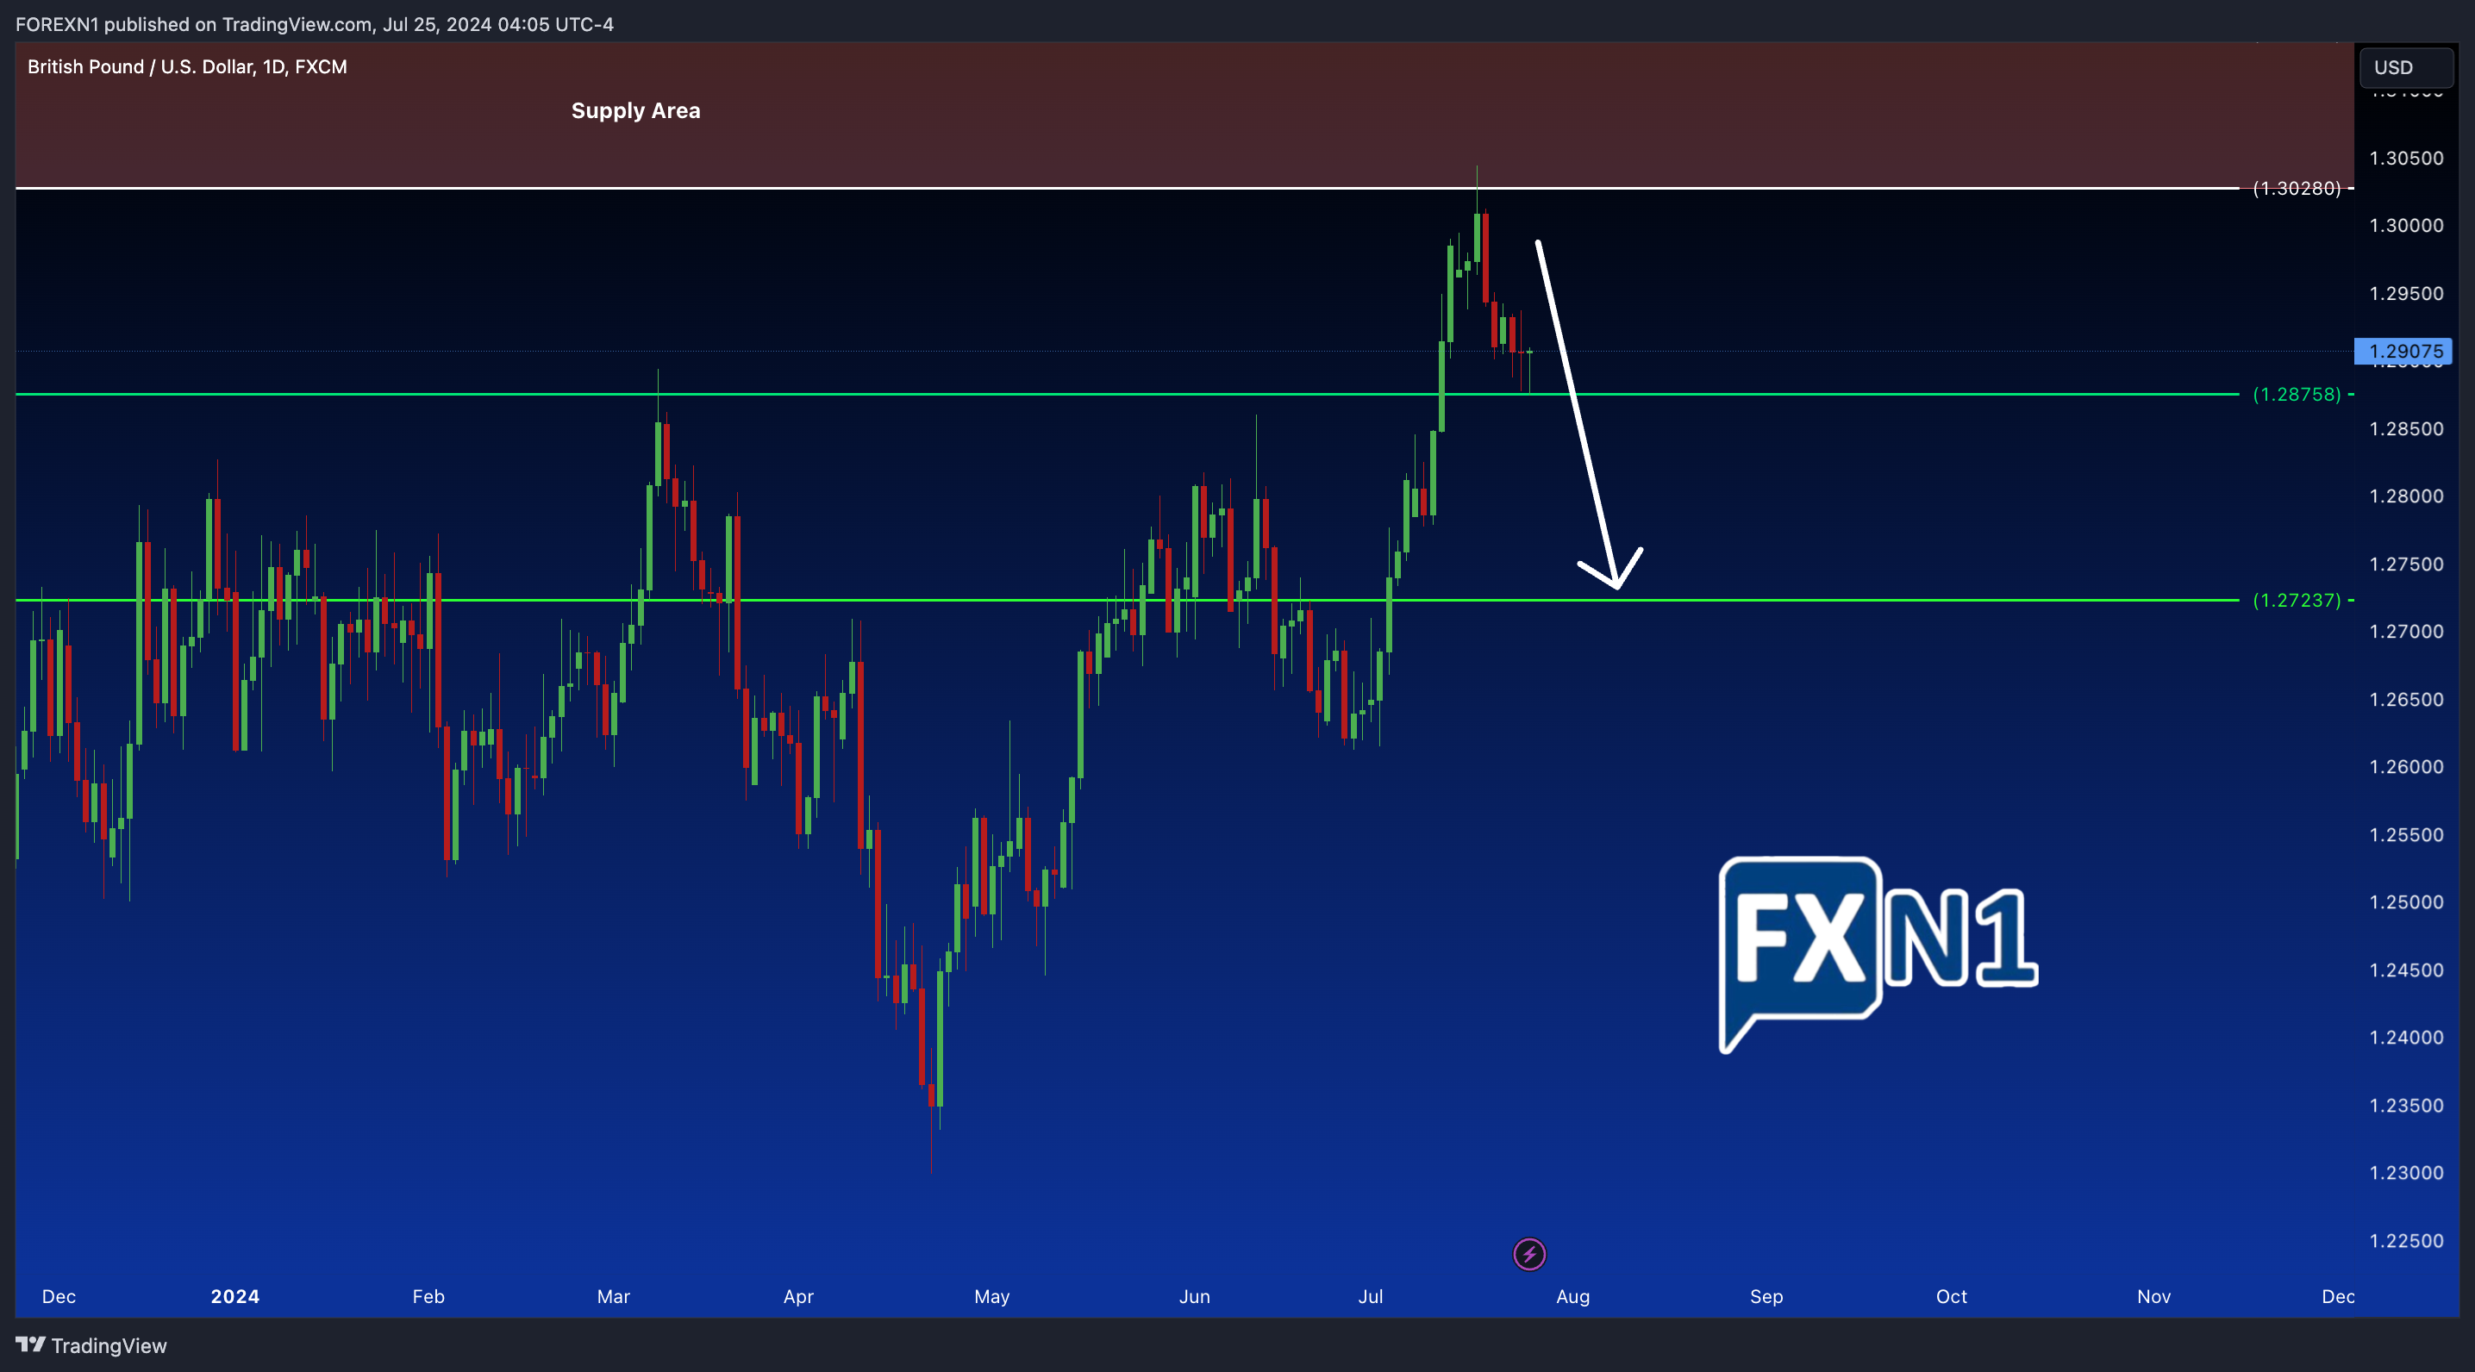Image resolution: width=2475 pixels, height=1372 pixels.
Task: Click the Nov label on time axis
Action: coord(2154,1296)
